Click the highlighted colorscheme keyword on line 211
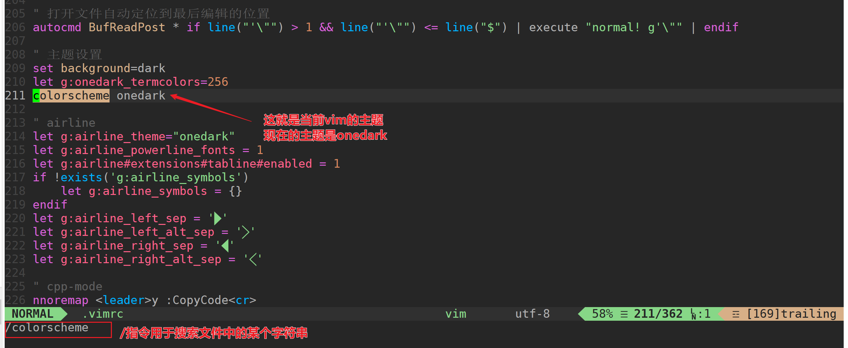The height and width of the screenshot is (348, 848). [71, 95]
